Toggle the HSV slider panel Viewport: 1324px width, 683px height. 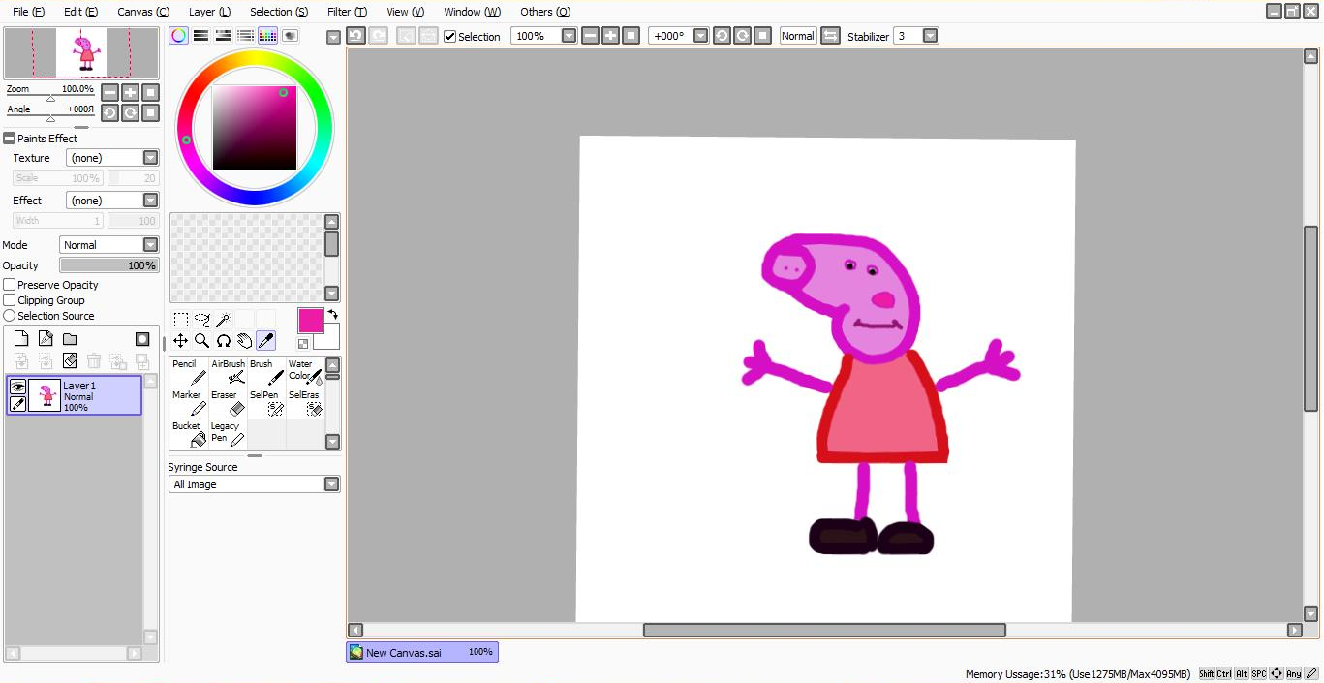[223, 36]
